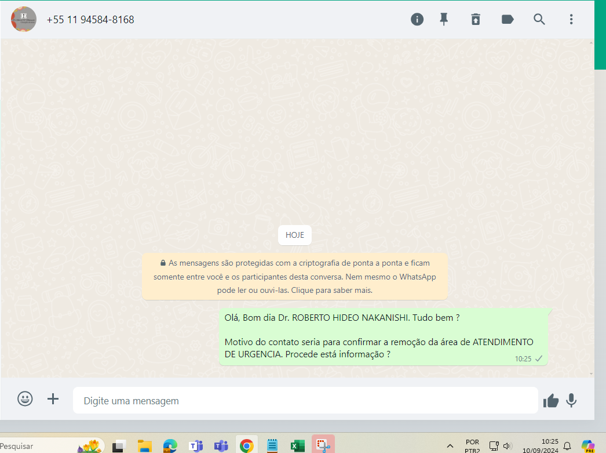Viewport: 606px width, 453px height.
Task: Open the emoji picker
Action: click(x=25, y=398)
